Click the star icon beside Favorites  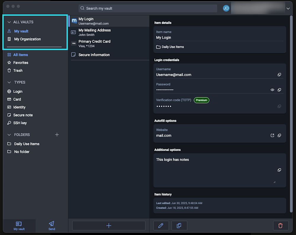pyautogui.click(x=9, y=62)
